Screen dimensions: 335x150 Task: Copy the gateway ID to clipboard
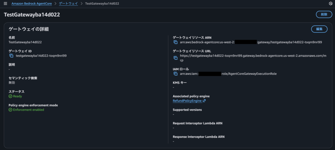pyautogui.click(x=11, y=56)
